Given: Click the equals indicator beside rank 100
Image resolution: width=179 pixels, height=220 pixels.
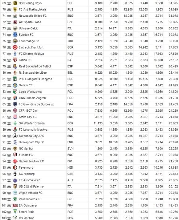Looking at the screenshot, I should click(9, 199).
